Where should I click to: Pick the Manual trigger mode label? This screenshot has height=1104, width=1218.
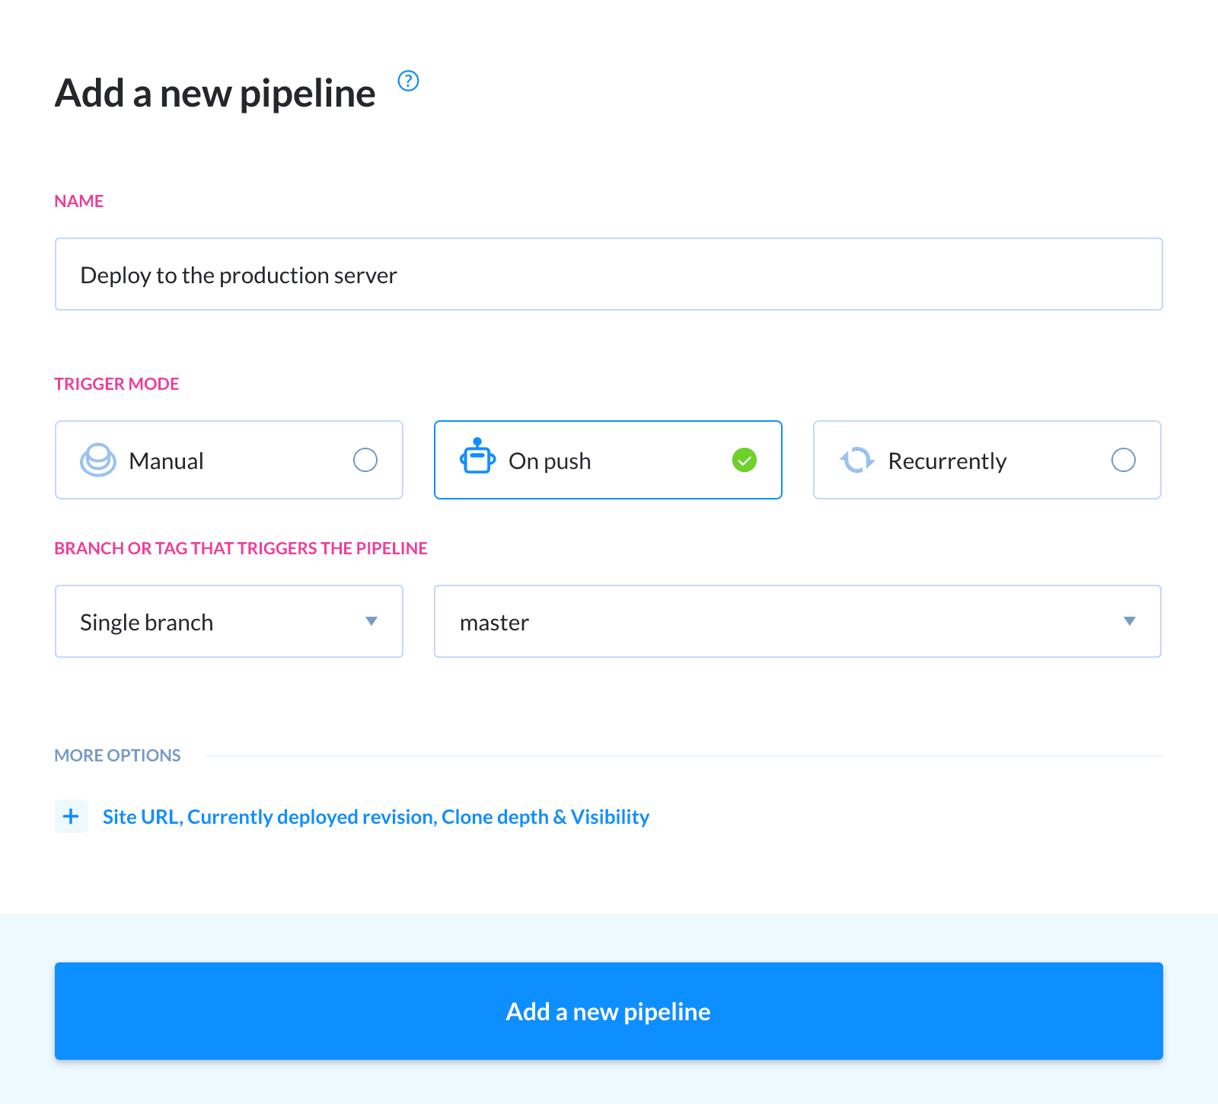(166, 461)
